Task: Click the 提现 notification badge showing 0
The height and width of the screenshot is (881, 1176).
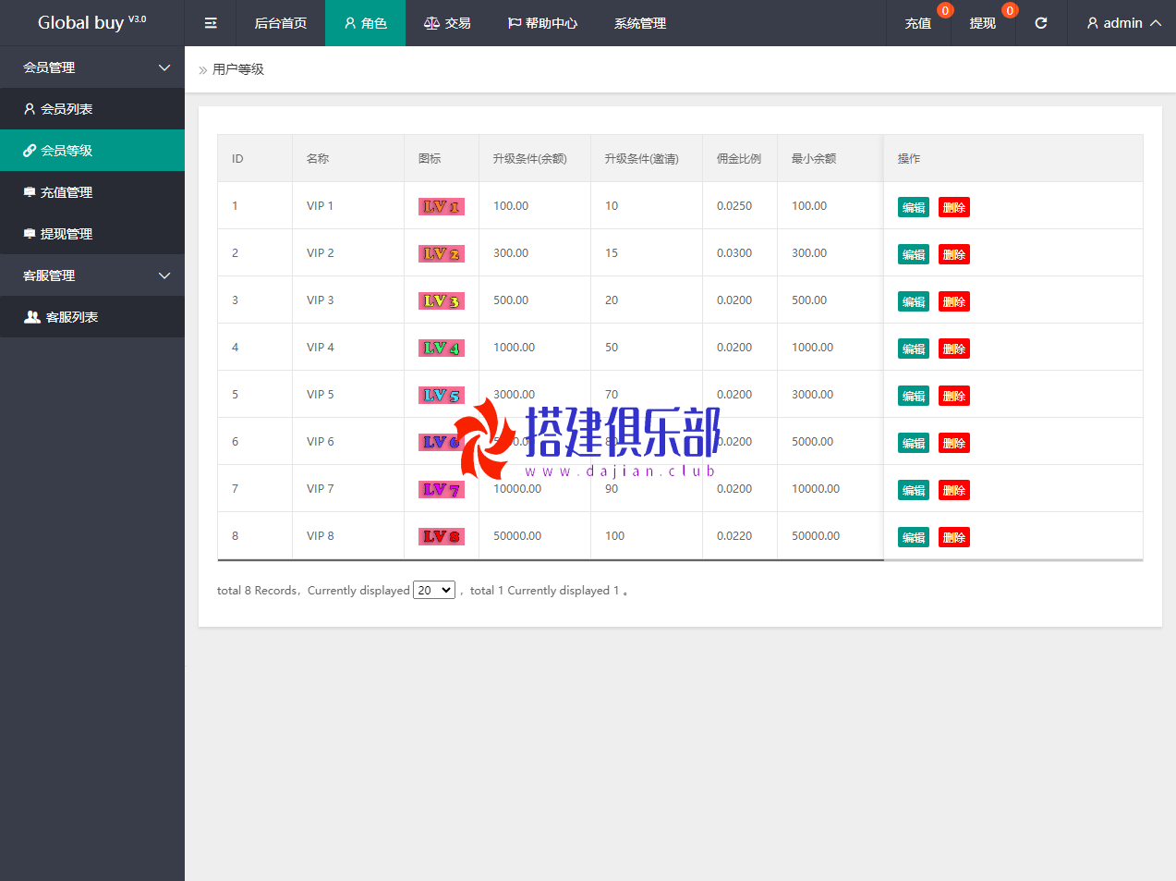Action: [x=1010, y=10]
